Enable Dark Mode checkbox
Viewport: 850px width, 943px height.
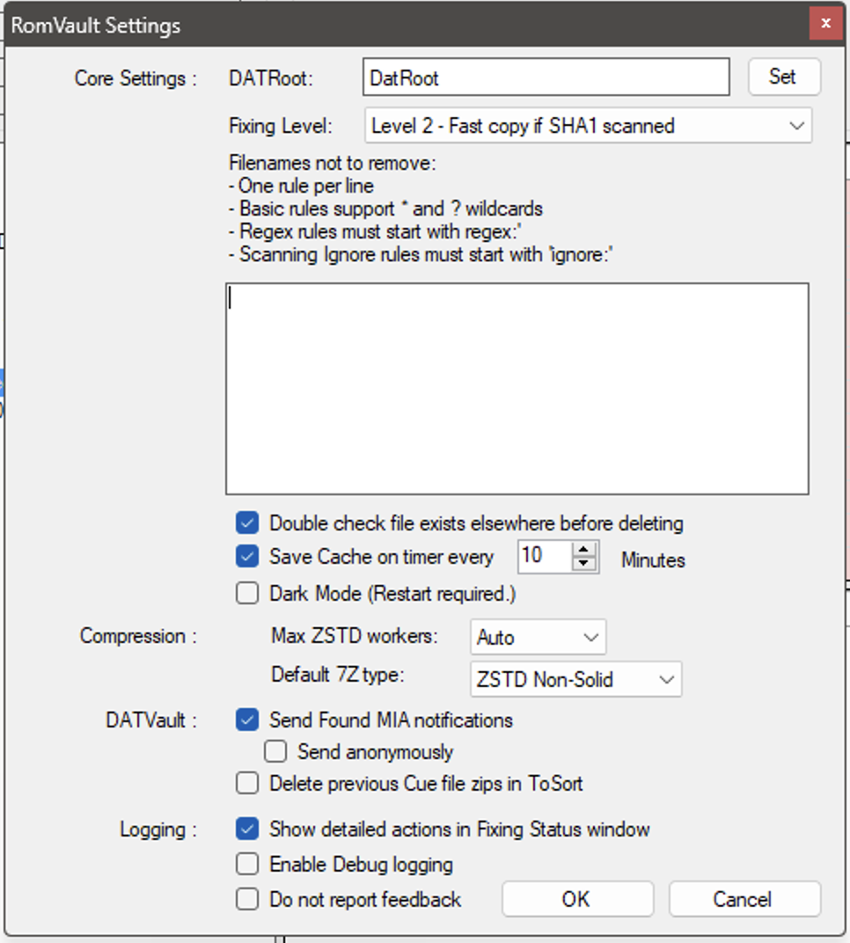coord(247,594)
